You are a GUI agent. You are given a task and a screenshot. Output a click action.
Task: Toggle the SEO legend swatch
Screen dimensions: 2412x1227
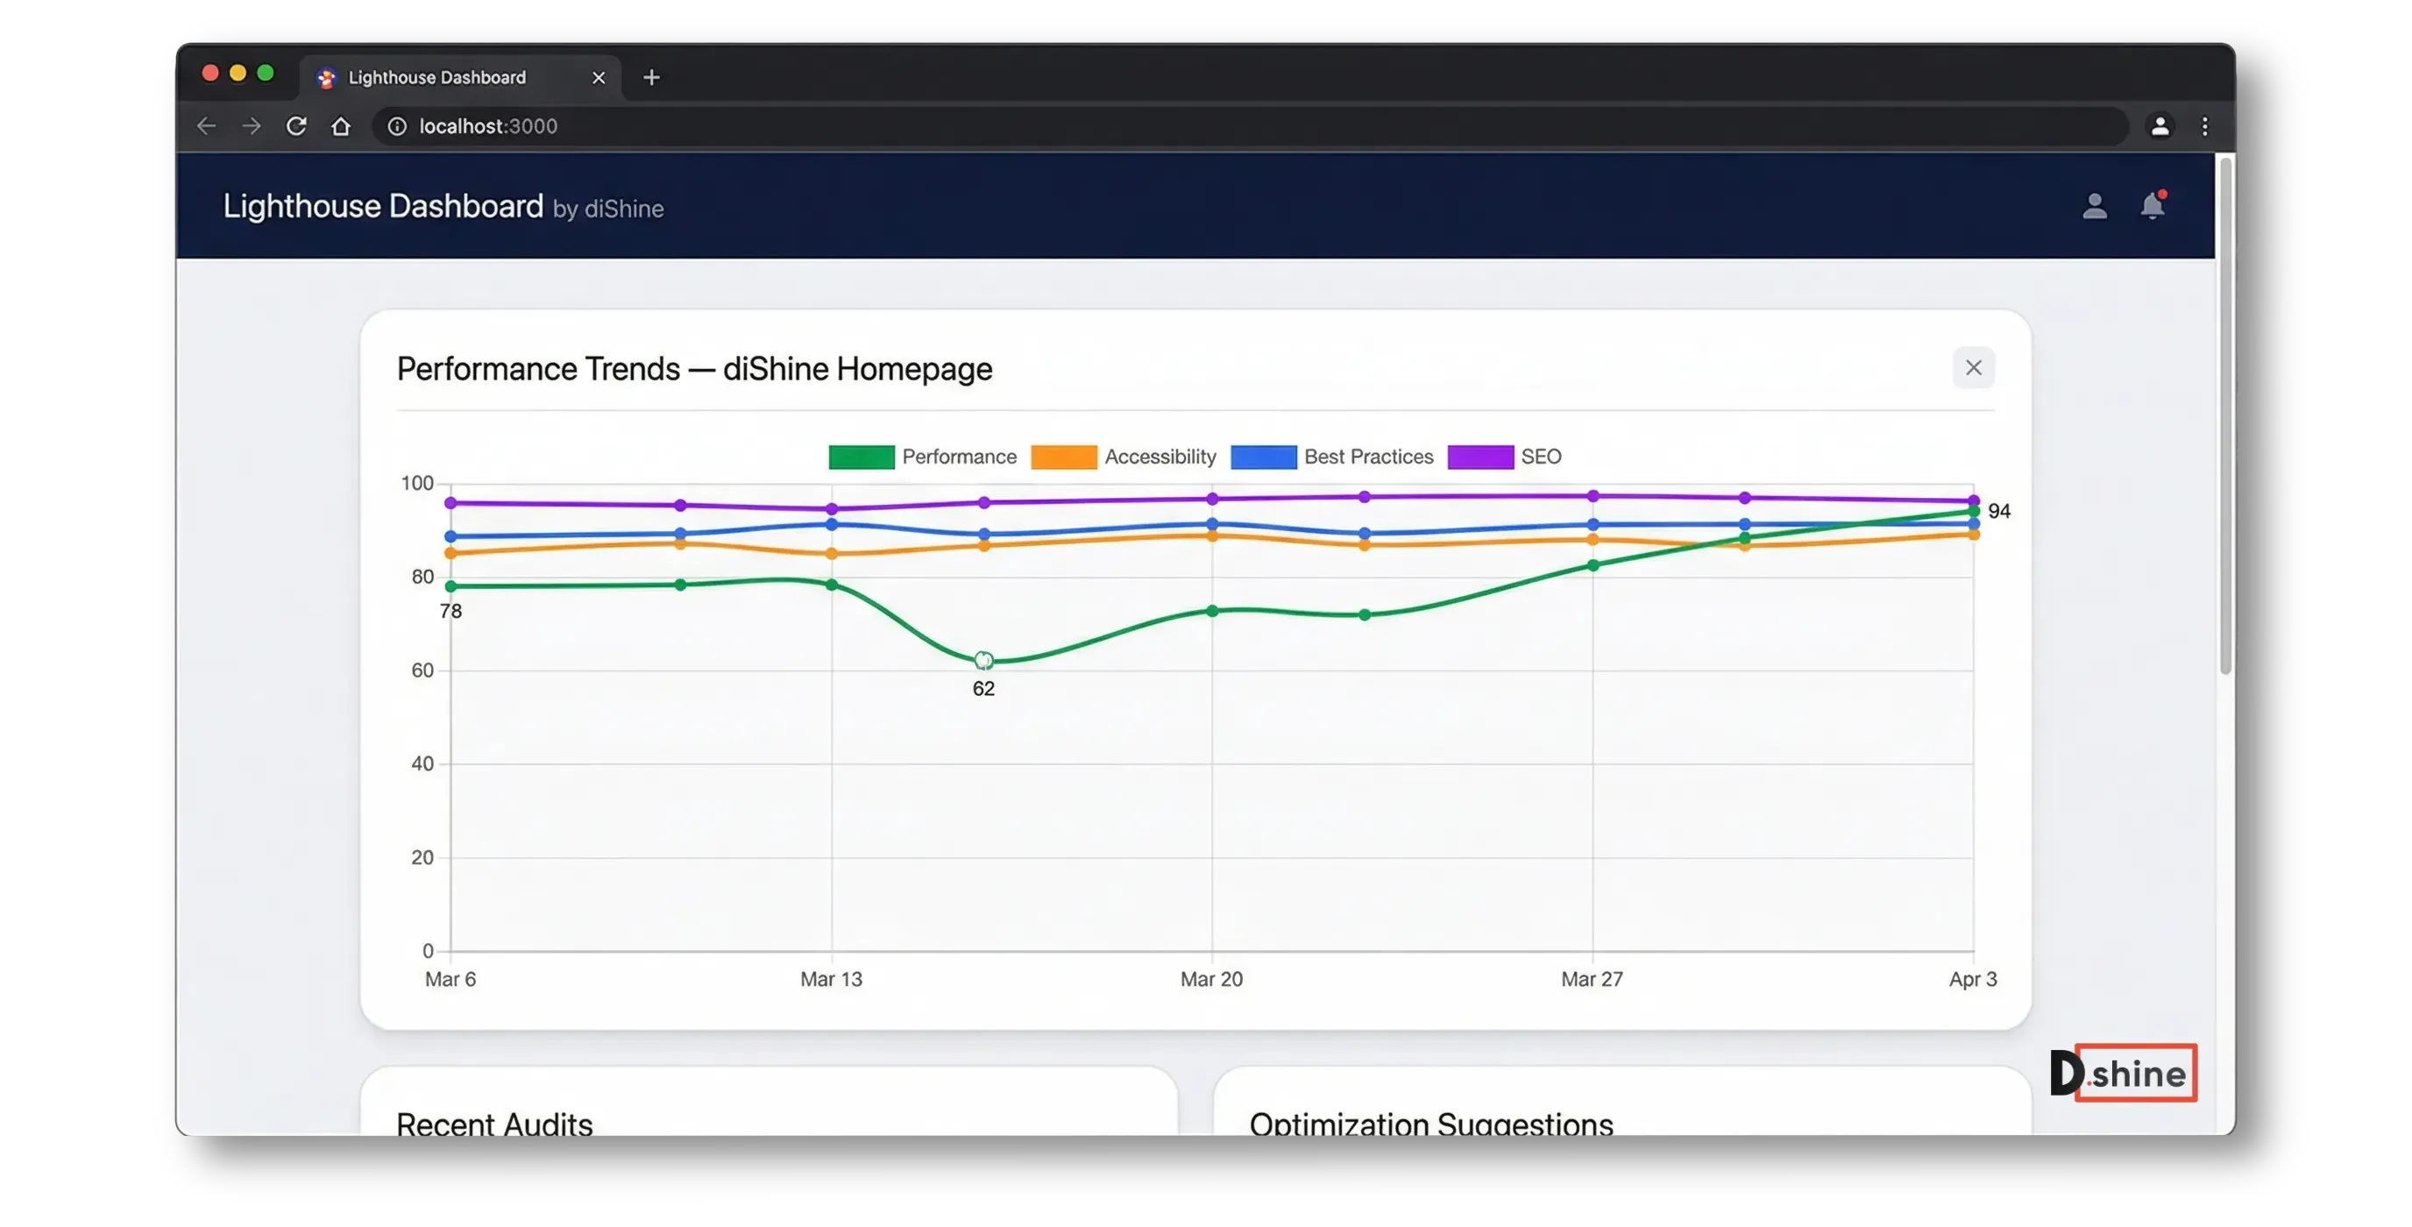click(x=1480, y=457)
